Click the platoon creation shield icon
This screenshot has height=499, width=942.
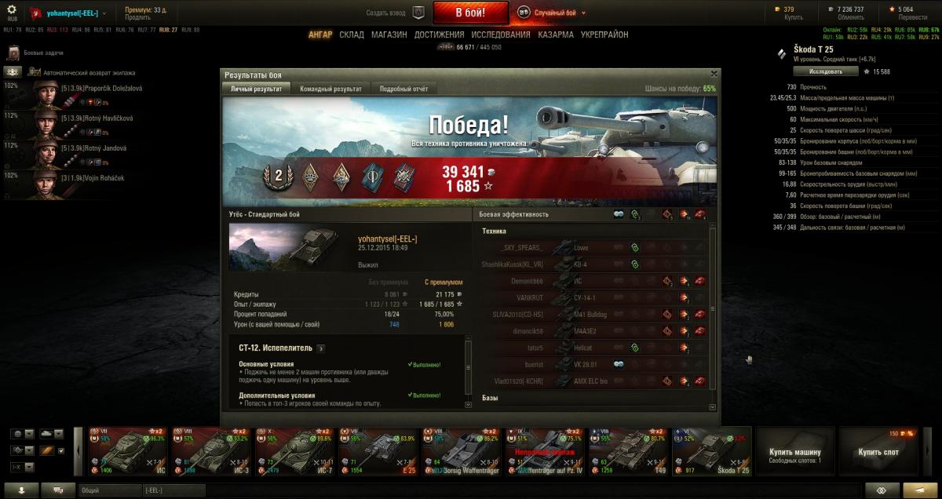418,13
